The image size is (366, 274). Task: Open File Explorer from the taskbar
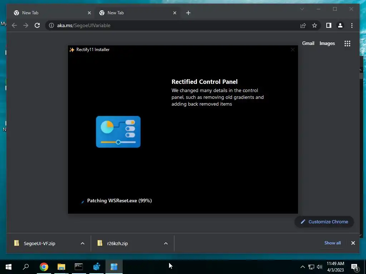61,267
